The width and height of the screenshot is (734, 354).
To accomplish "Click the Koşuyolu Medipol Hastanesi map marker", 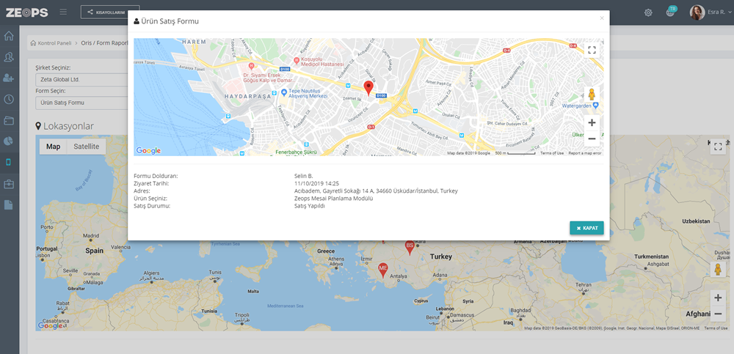I will 297,60.
